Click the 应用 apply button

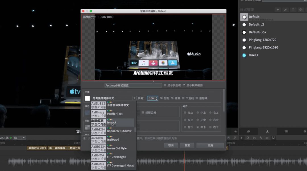coord(210,145)
